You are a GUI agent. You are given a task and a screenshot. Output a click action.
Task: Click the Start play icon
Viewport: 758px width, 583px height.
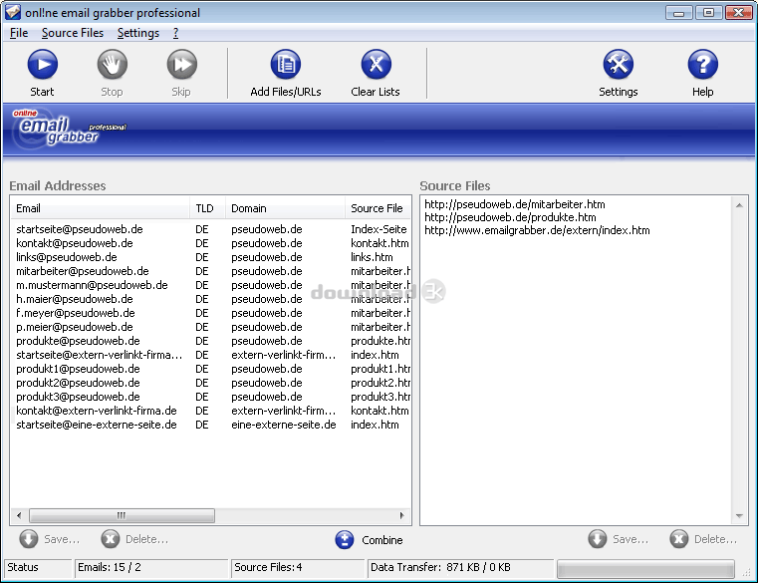tap(43, 65)
